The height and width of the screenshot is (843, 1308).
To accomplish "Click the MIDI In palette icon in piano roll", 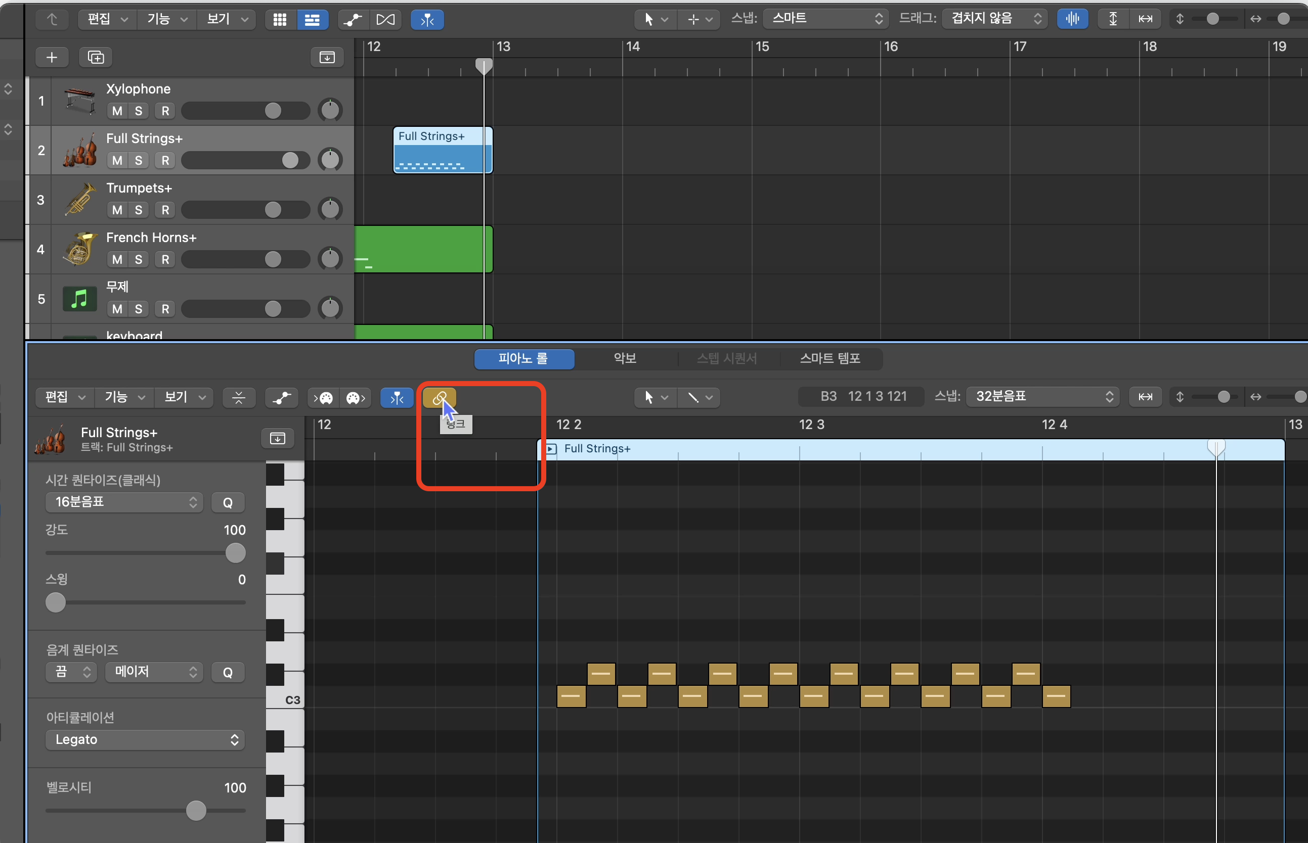I will [x=324, y=397].
